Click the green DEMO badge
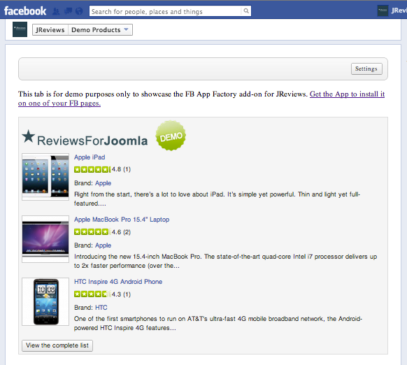The image size is (407, 365). (x=171, y=135)
